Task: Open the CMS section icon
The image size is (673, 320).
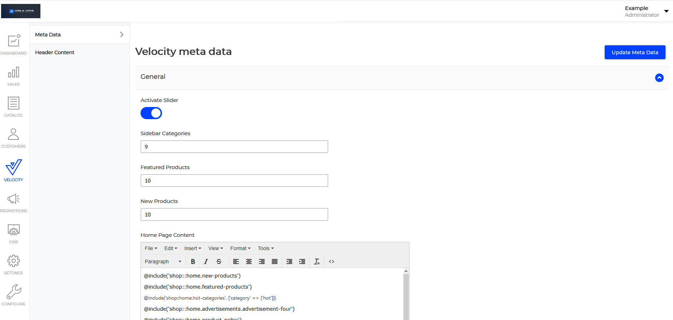Action: [x=14, y=230]
